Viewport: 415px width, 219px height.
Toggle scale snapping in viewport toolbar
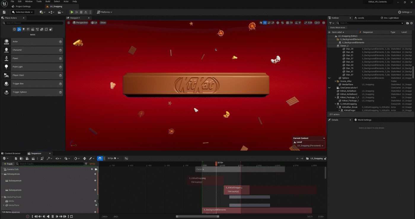[306, 23]
